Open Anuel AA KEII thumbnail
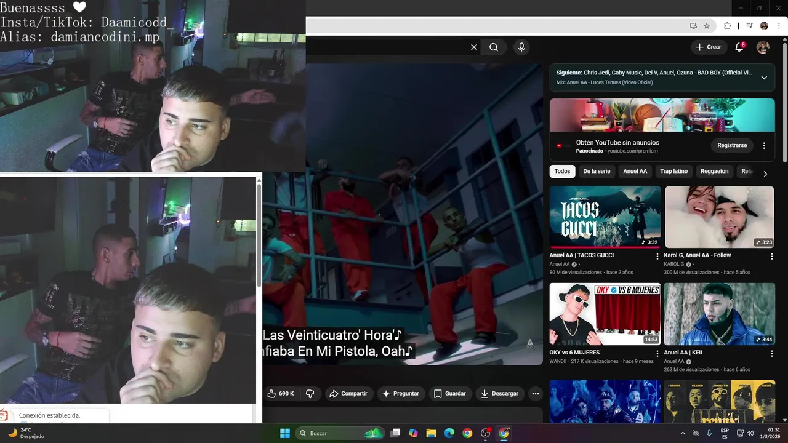The height and width of the screenshot is (443, 788). [720, 314]
